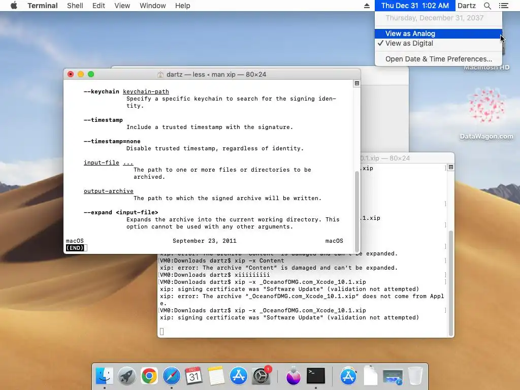The width and height of the screenshot is (520, 390).
Task: Open the minimized Safari window thumbnail in Dock
Action: (x=393, y=377)
